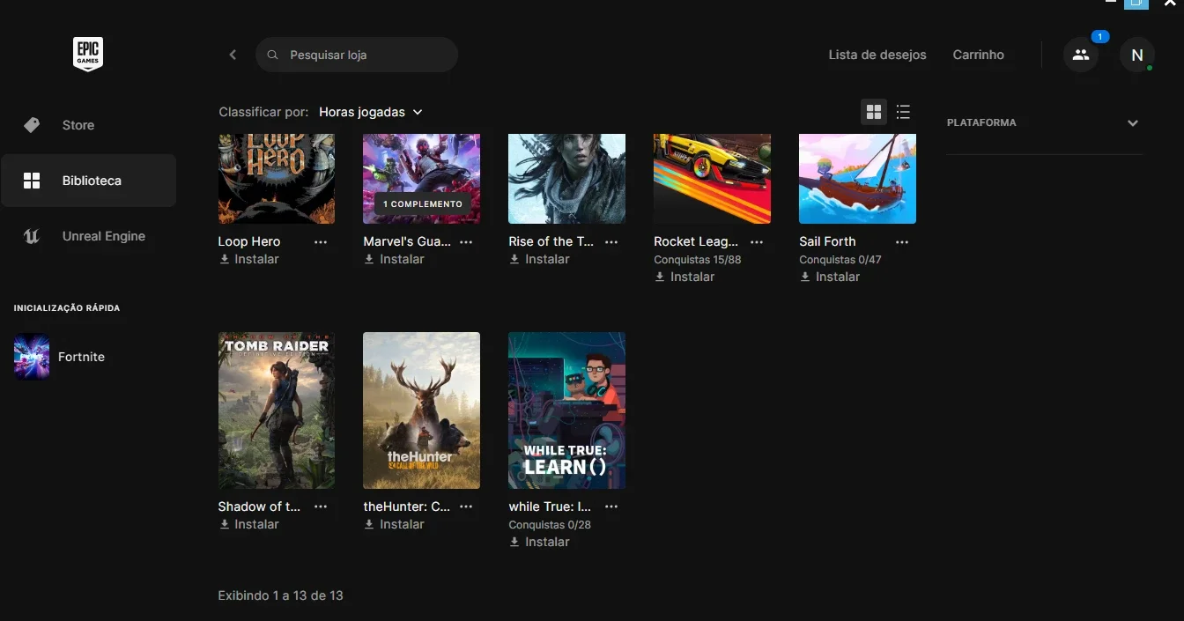Click the Sail Forth title text
The width and height of the screenshot is (1184, 621).
(827, 241)
